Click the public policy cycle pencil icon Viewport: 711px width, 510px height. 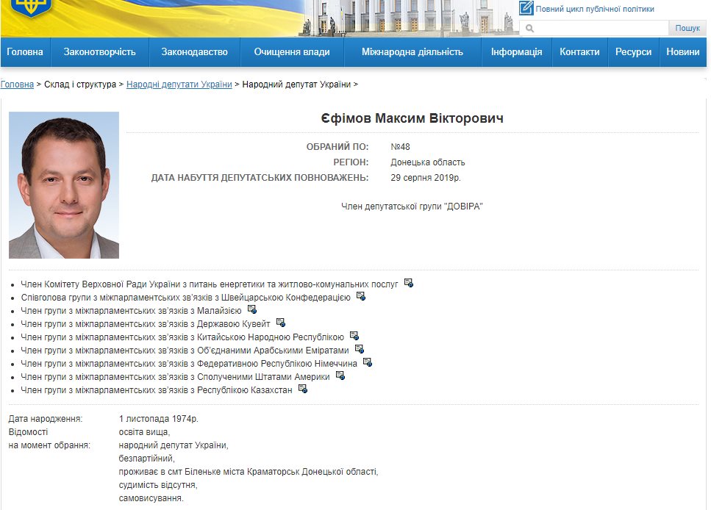[x=526, y=9]
